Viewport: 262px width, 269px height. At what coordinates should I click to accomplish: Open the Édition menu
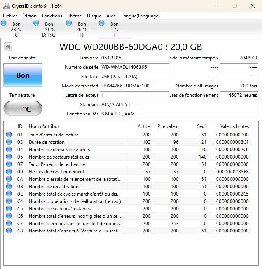29,16
